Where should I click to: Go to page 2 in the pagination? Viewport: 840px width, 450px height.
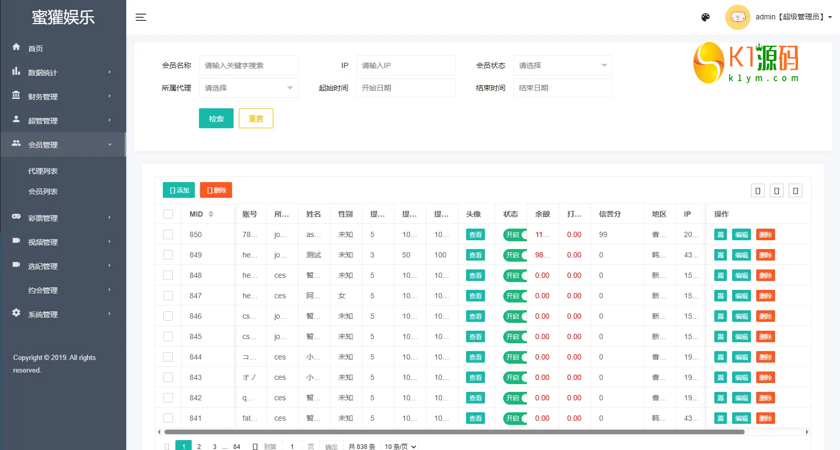tap(199, 446)
